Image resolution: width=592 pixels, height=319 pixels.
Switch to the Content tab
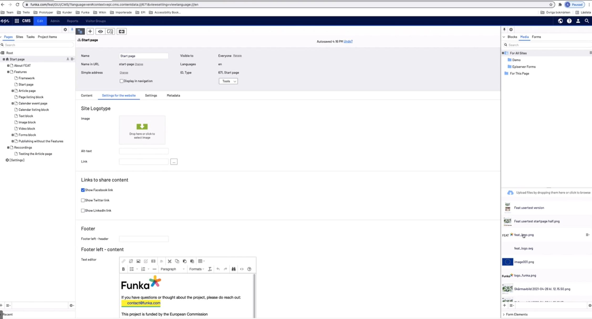[86, 95]
